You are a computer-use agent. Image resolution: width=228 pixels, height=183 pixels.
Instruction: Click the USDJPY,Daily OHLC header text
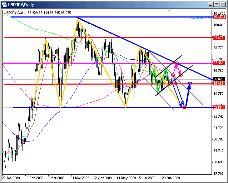tap(37, 13)
